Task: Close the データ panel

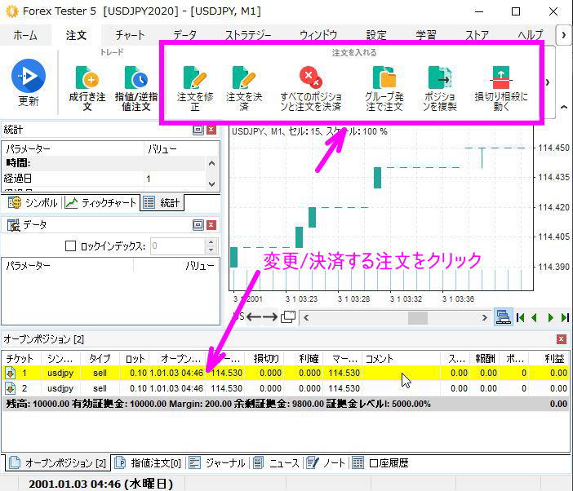Action: 211,225
